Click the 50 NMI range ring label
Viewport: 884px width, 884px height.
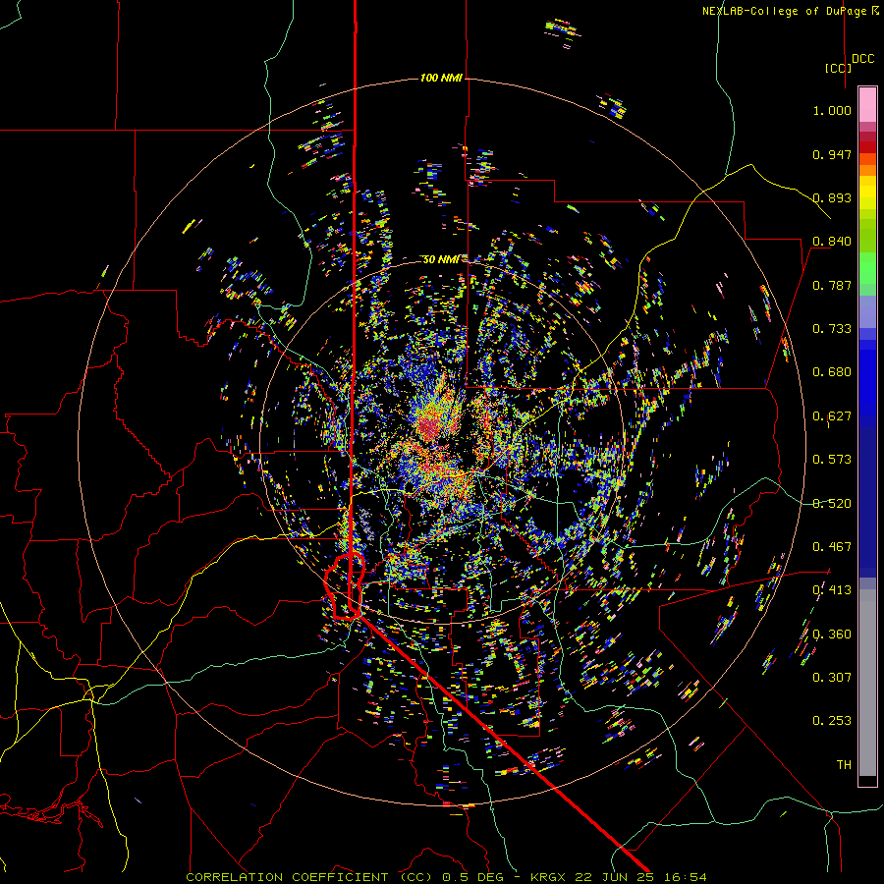click(441, 259)
